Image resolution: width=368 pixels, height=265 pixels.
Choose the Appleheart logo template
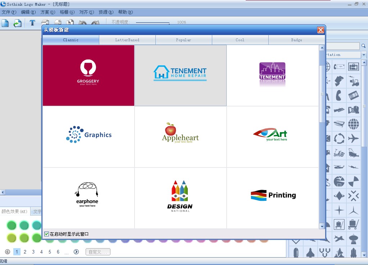181,137
